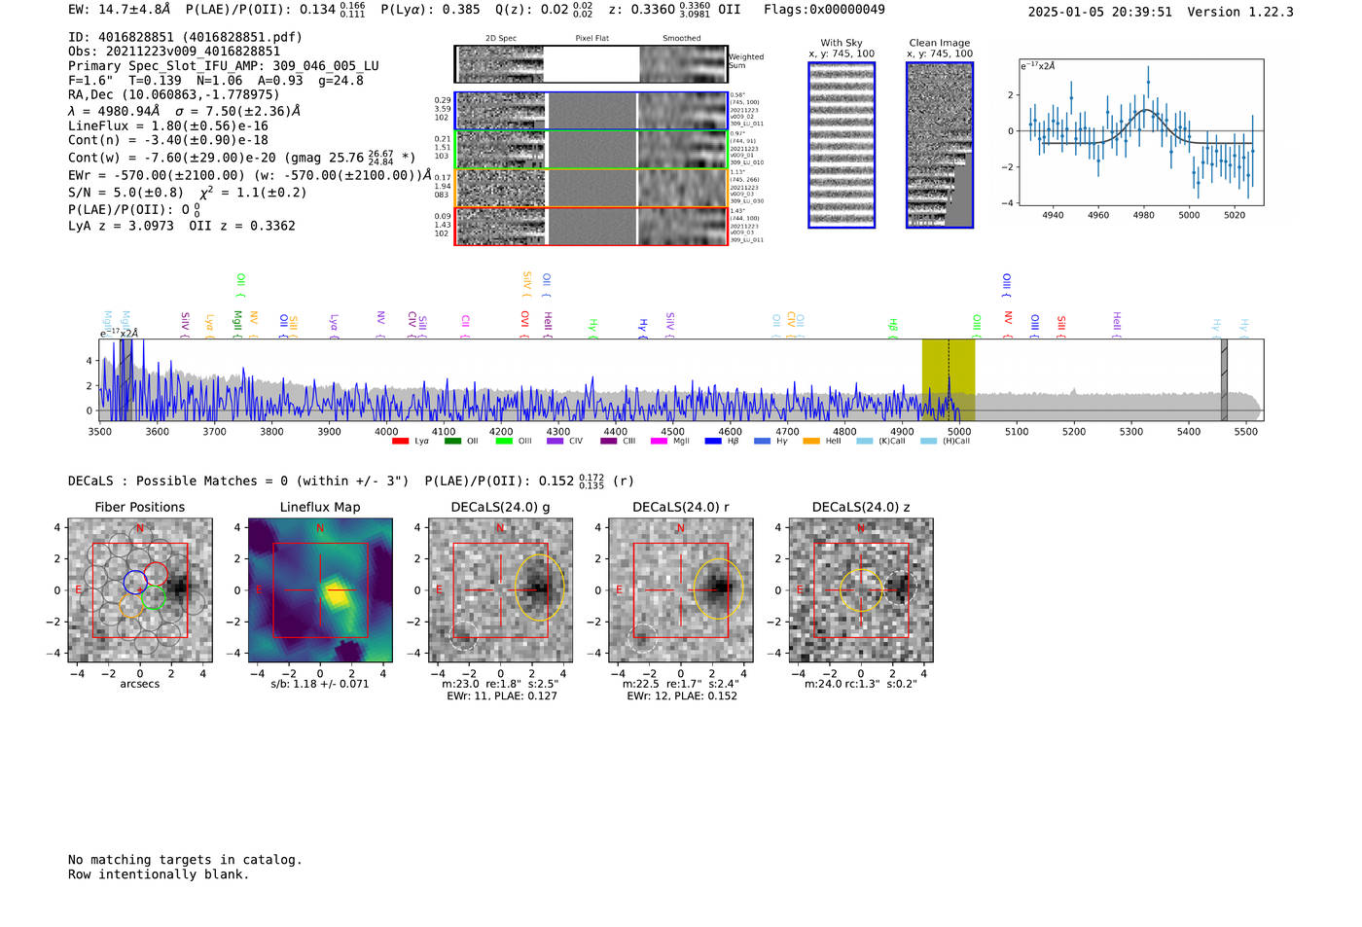This screenshot has width=1362, height=927.
Task: Select the green-bordered 2D spectrum row
Action: click(x=591, y=150)
